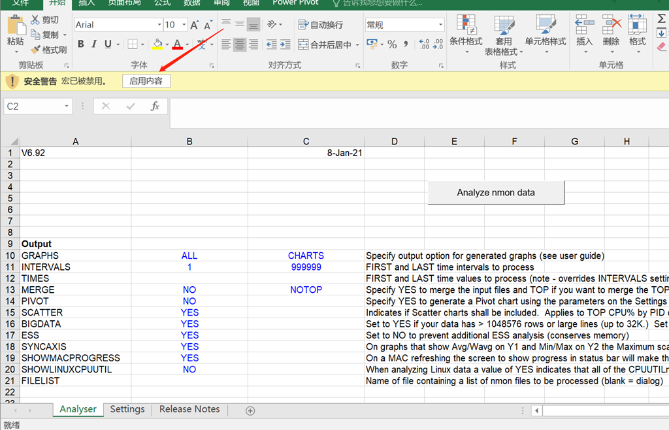Click NOTOP cell in MERGE row
Viewport: 669px width, 430px height.
point(306,289)
